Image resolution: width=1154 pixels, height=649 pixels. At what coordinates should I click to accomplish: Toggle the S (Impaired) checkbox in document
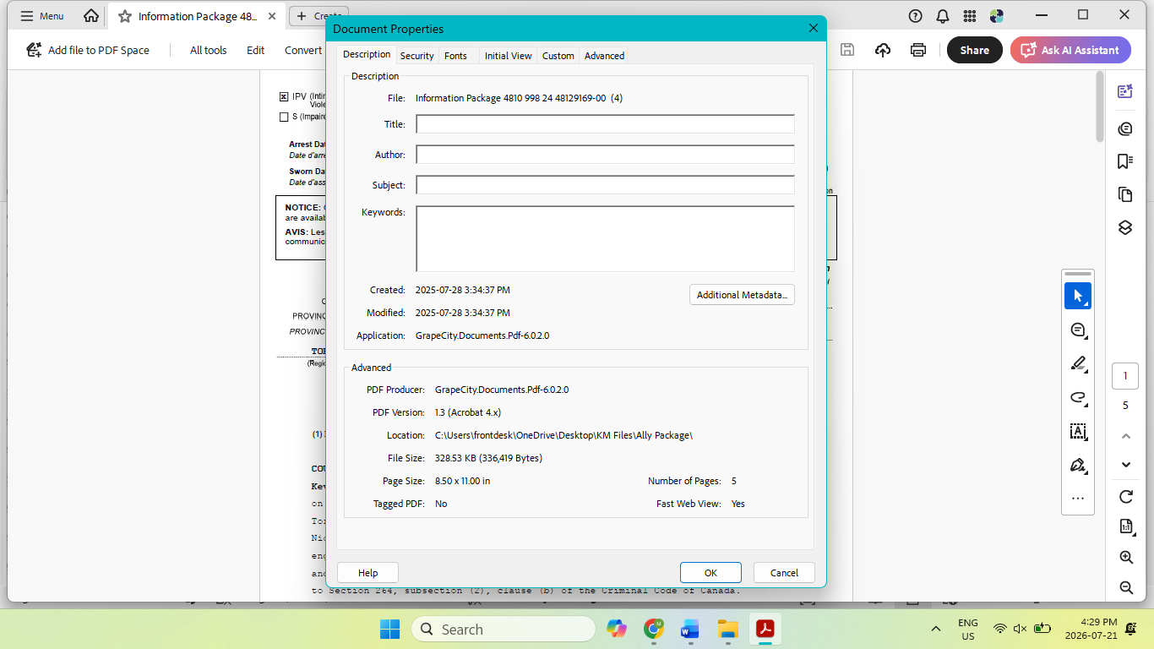(284, 117)
